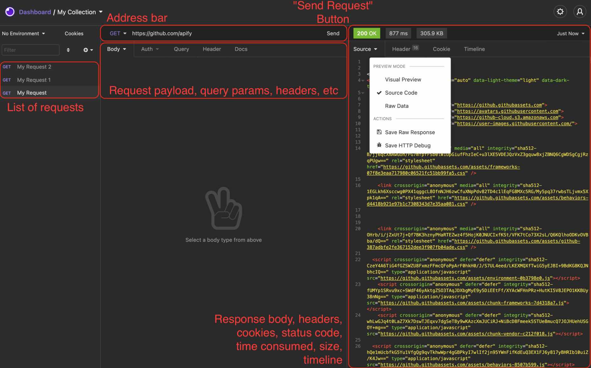Click the sort requests arrows icon
The width and height of the screenshot is (591, 368).
coord(68,50)
